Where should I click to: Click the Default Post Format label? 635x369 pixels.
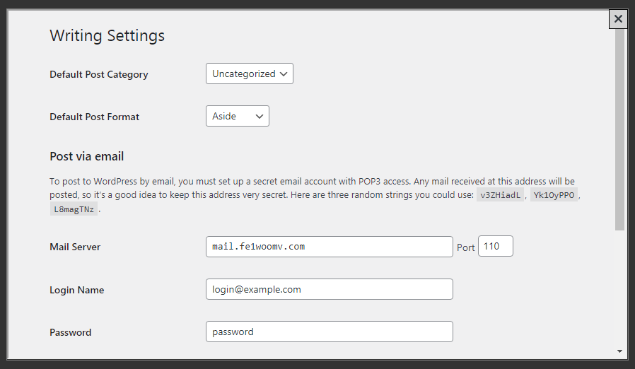point(95,117)
